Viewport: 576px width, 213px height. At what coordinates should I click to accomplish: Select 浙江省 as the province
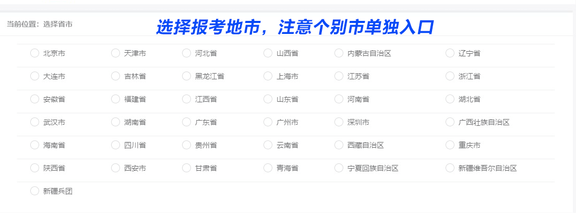point(450,76)
